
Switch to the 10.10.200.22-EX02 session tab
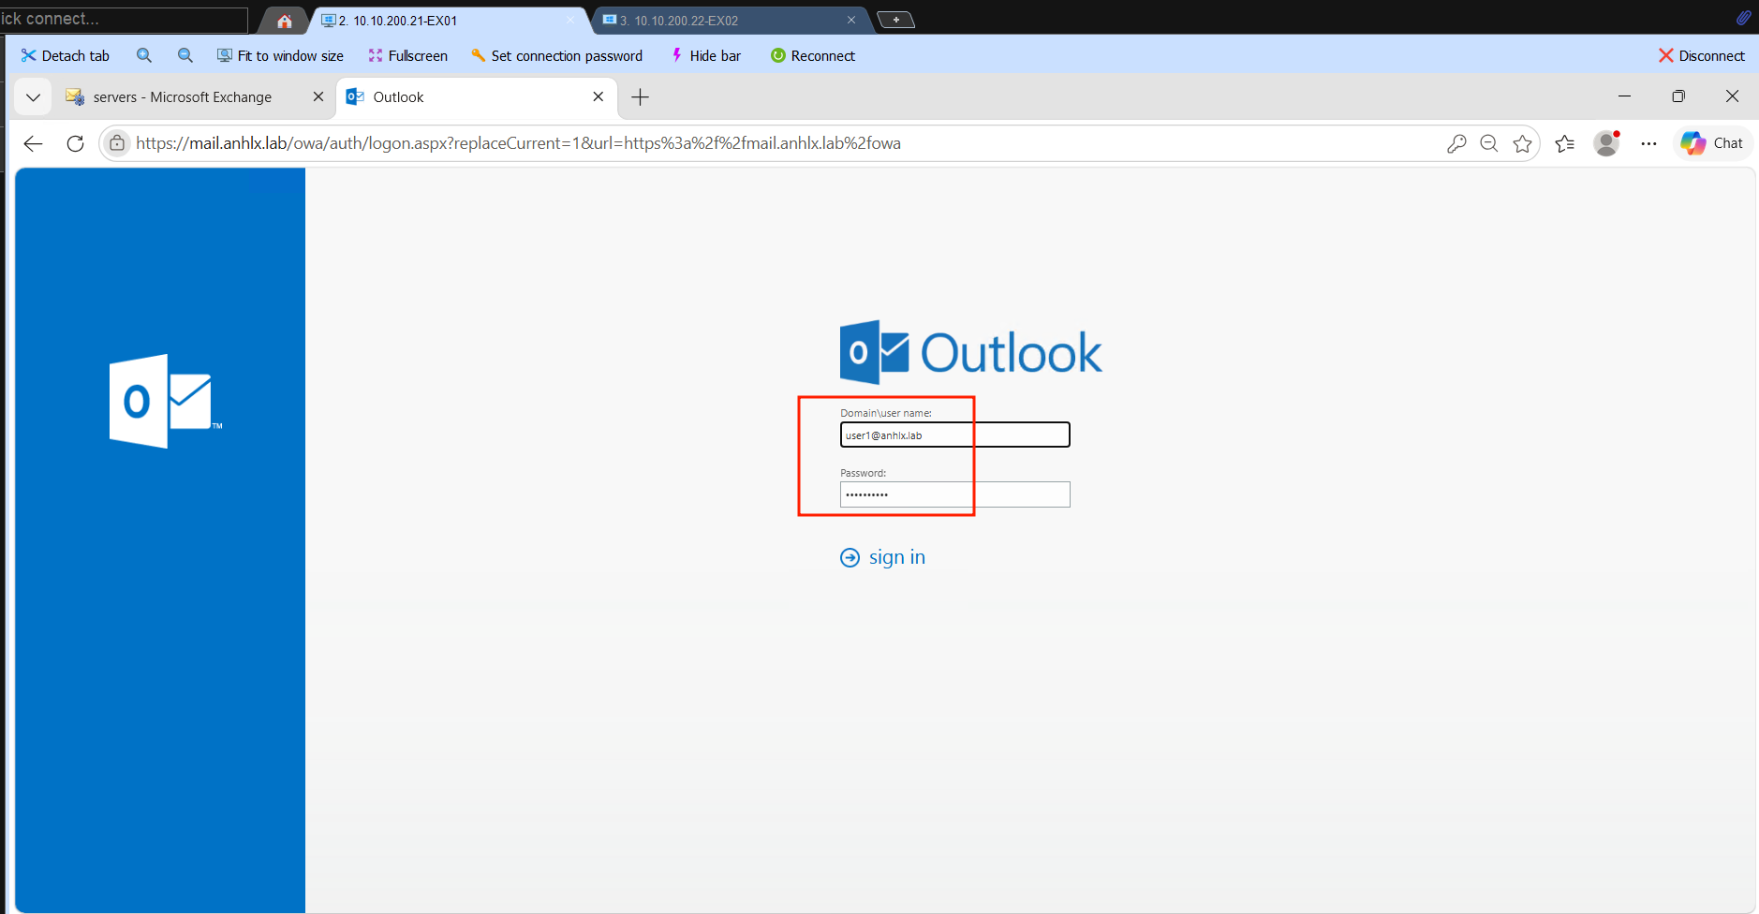[731, 21]
